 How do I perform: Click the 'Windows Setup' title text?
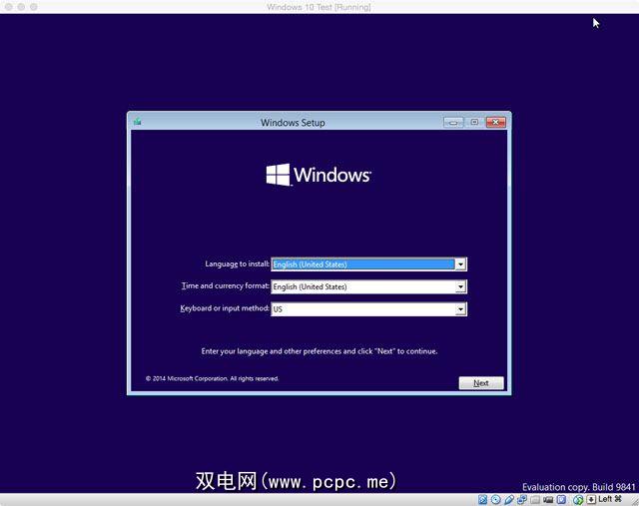click(293, 123)
